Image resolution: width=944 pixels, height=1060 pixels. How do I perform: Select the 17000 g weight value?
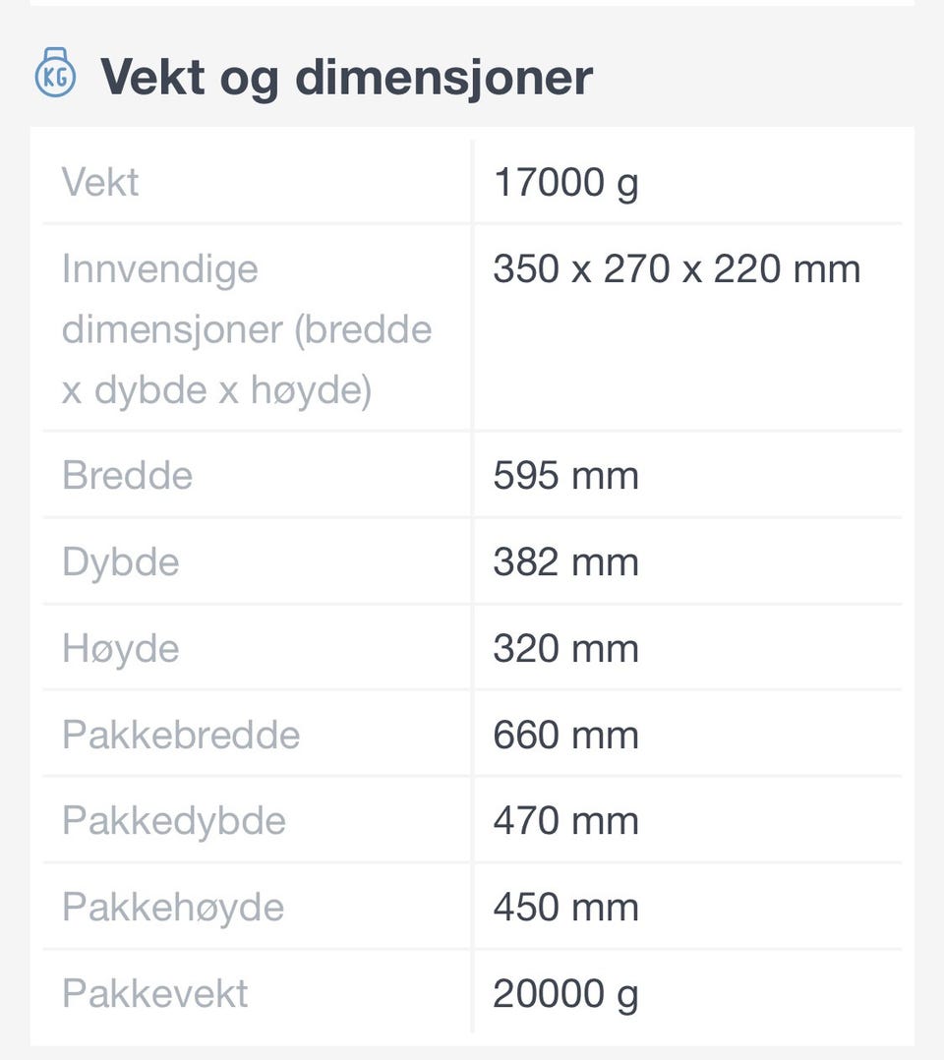click(x=565, y=183)
